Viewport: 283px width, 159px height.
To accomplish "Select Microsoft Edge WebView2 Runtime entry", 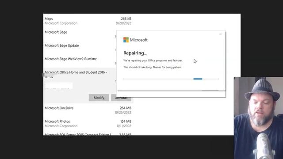I will point(71,59).
